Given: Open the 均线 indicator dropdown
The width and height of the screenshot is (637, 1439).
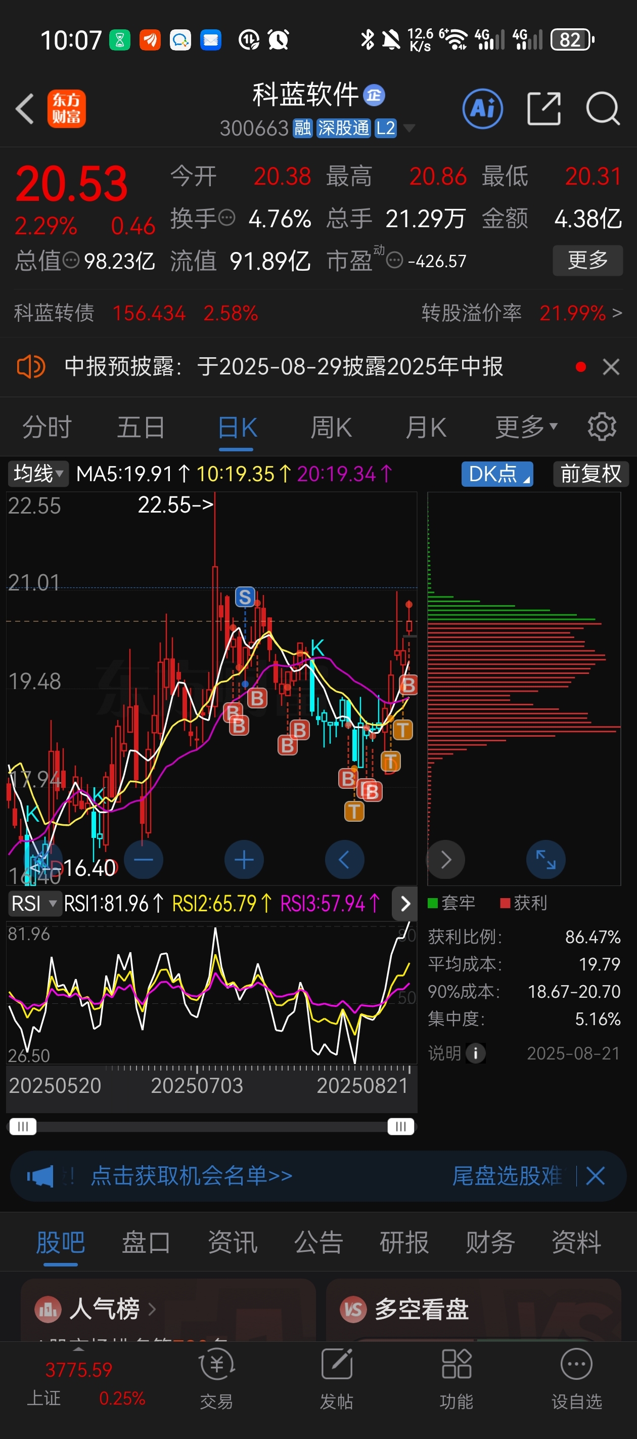Looking at the screenshot, I should click(x=38, y=474).
